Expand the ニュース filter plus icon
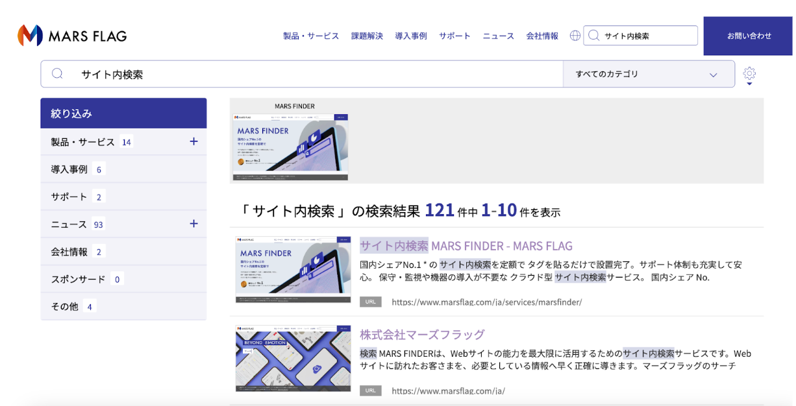The width and height of the screenshot is (796, 406). (193, 224)
